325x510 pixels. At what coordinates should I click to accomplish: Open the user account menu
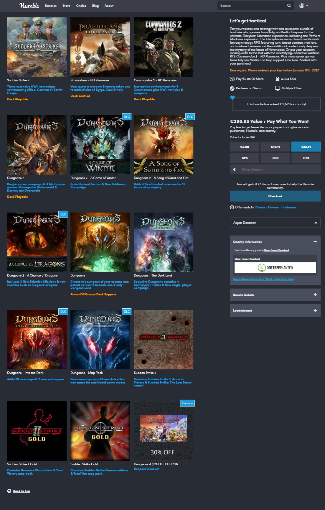(304, 6)
